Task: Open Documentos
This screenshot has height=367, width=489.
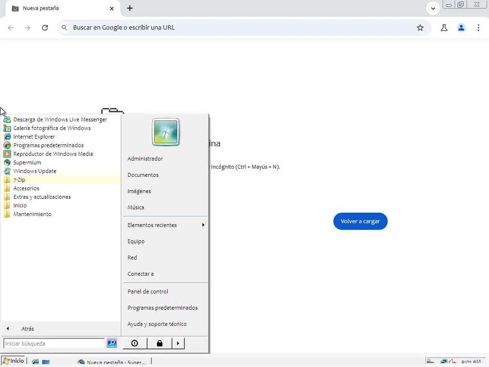Action: coord(143,175)
